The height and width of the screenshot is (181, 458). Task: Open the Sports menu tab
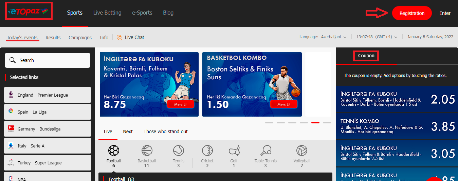click(x=75, y=13)
